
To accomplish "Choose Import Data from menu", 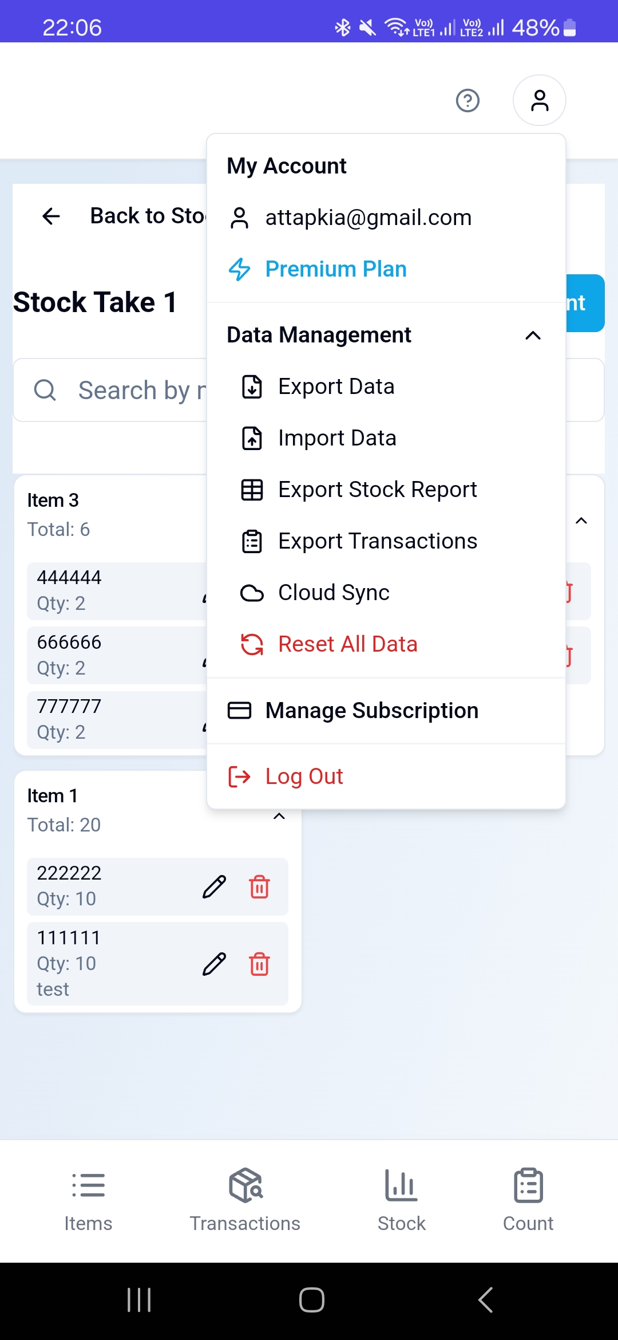I will click(336, 439).
